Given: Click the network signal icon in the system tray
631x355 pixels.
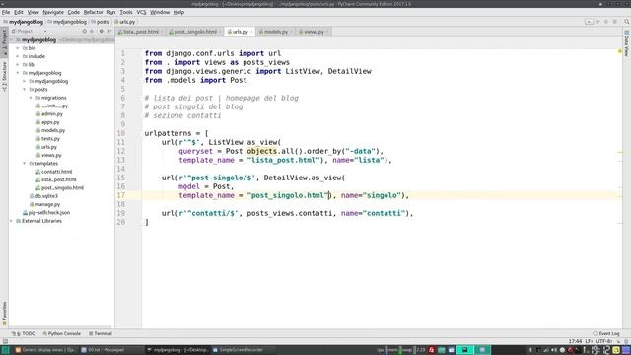Looking at the screenshot, I should tap(546, 350).
